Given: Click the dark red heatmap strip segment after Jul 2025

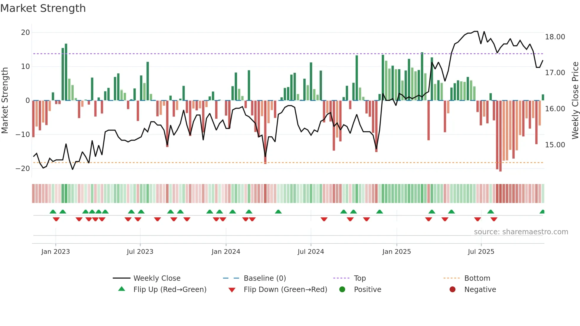Looking at the screenshot, I should pos(500,193).
